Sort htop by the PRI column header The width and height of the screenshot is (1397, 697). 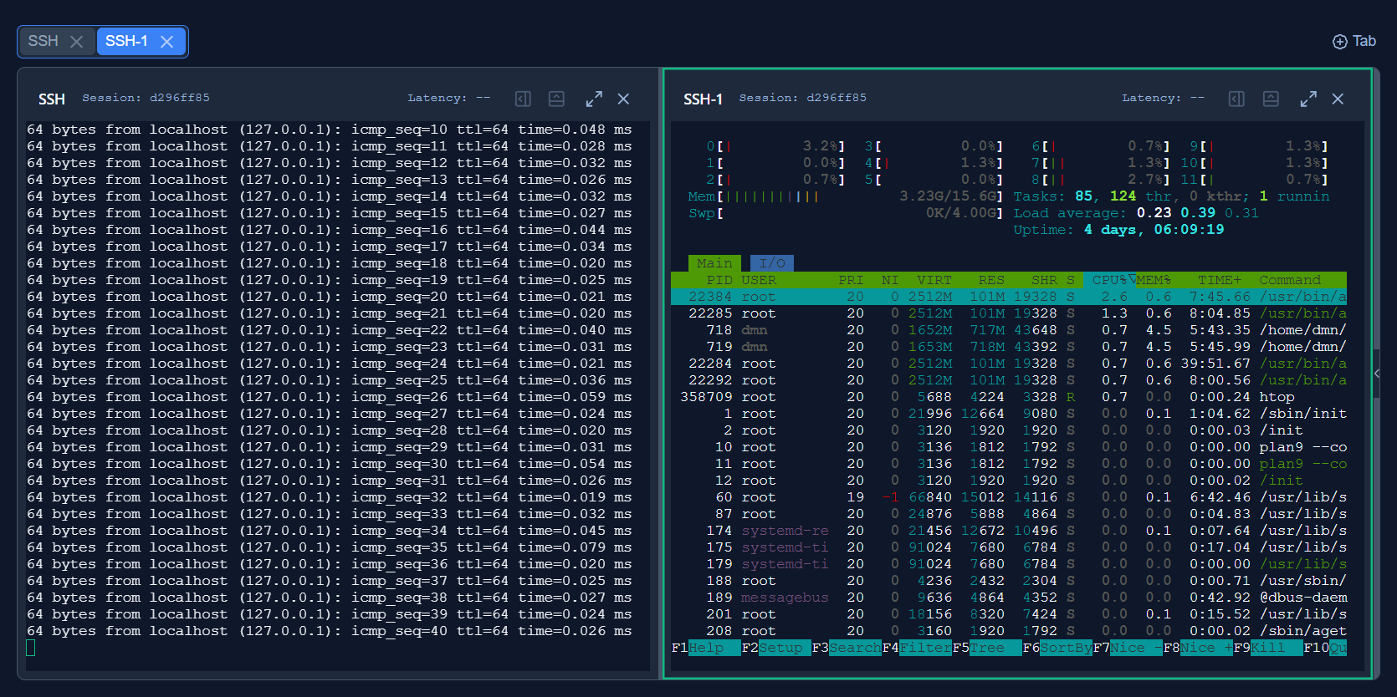tap(851, 280)
